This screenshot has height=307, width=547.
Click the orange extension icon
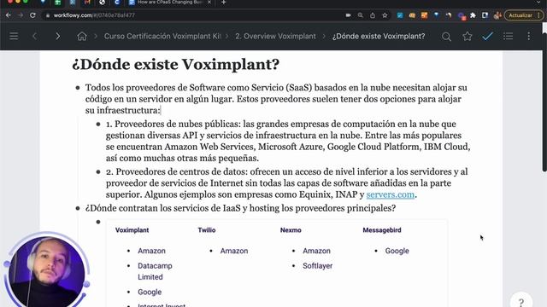424,15
